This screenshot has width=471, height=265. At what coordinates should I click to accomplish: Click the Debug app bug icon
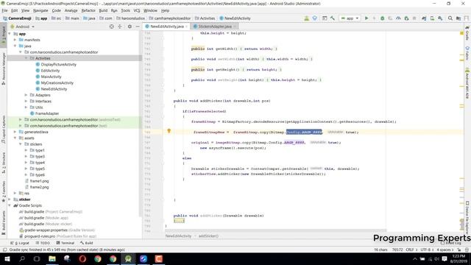pyautogui.click(x=383, y=18)
